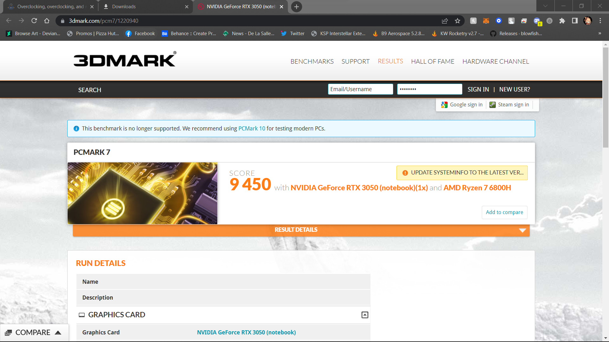Switch to Downloads tab

pos(145,7)
